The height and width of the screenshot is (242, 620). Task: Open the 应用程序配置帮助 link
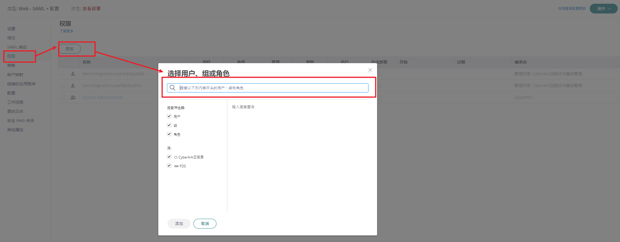point(572,9)
